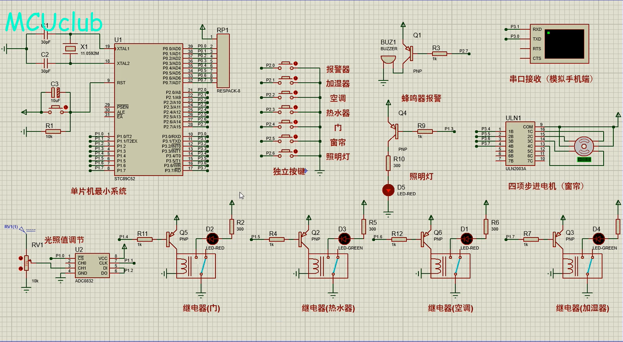The width and height of the screenshot is (623, 342).
Task: Click the stepper motor symbol
Action: click(x=584, y=146)
